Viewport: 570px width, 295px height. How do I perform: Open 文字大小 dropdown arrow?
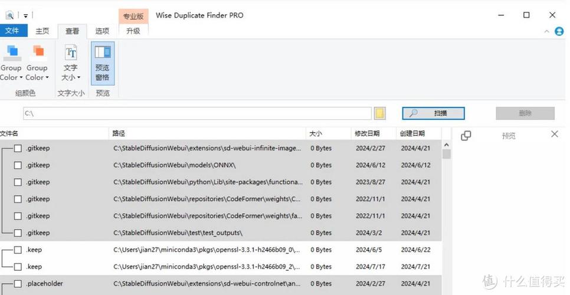(x=78, y=77)
